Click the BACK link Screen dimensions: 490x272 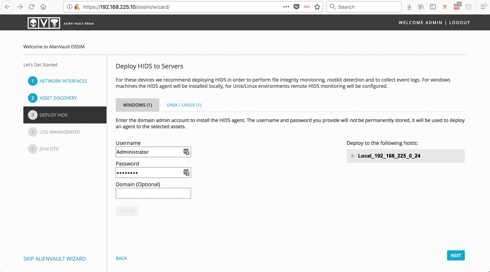click(x=121, y=258)
